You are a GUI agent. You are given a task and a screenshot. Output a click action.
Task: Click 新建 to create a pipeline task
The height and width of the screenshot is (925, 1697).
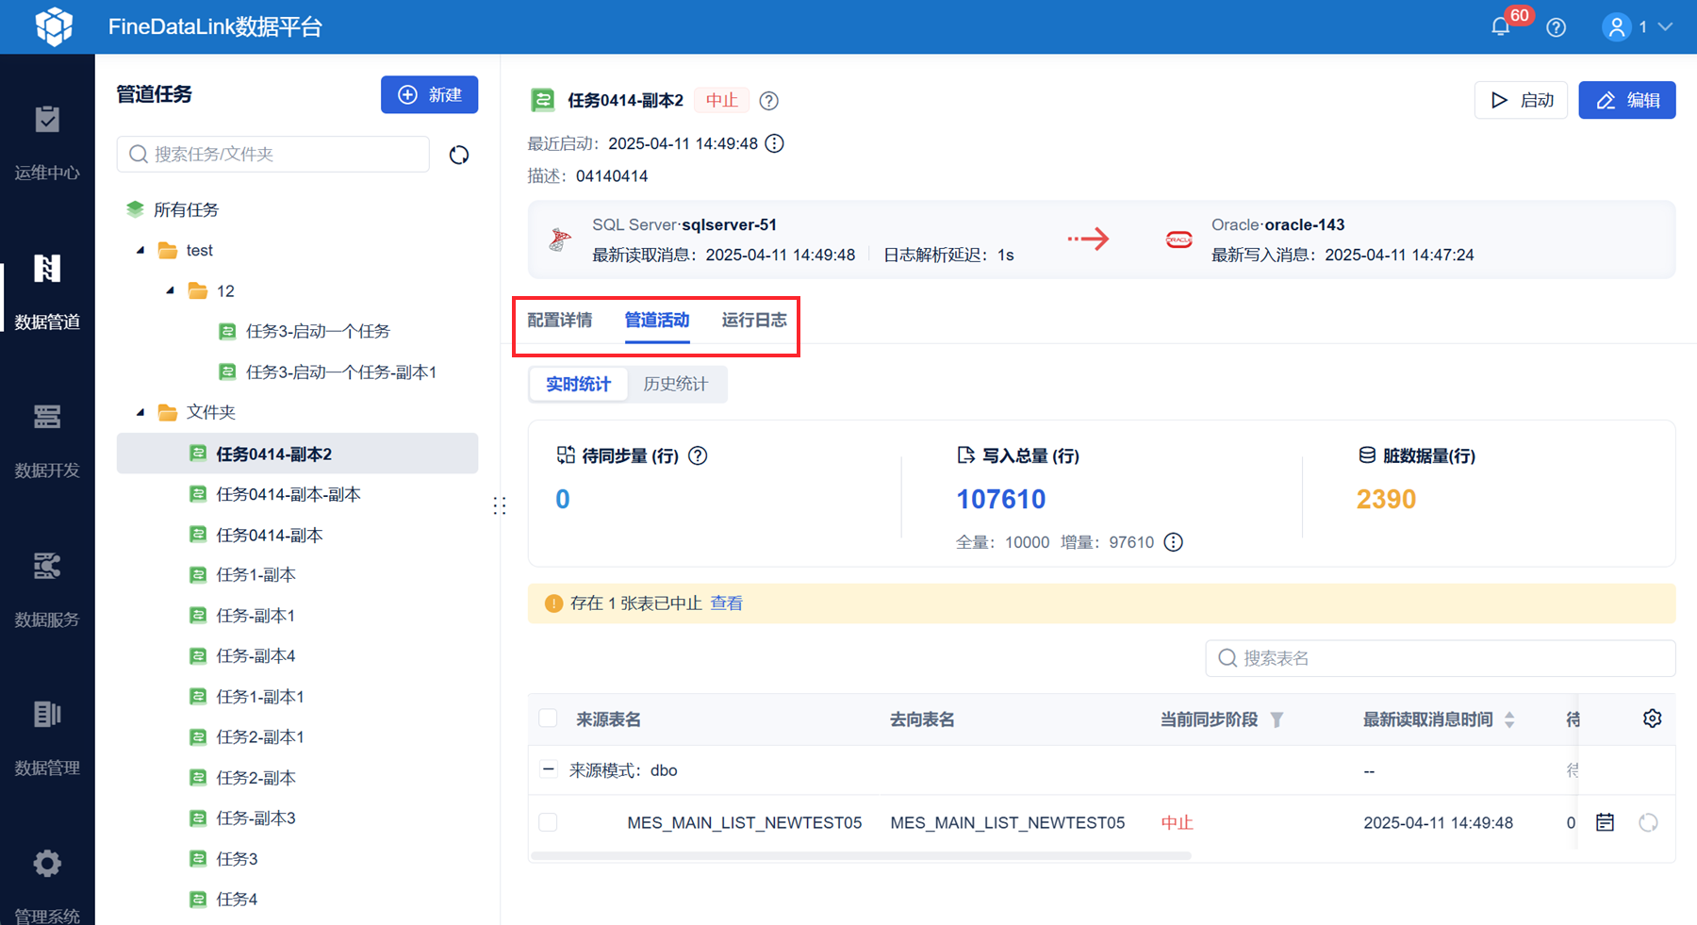(429, 94)
